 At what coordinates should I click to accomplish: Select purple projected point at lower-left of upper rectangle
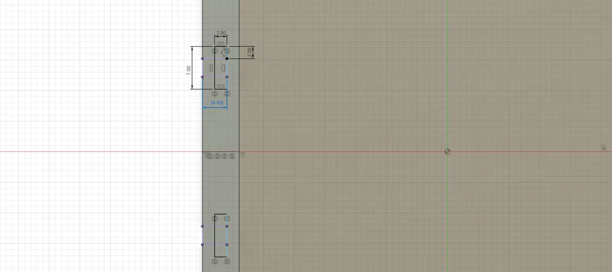click(x=202, y=77)
